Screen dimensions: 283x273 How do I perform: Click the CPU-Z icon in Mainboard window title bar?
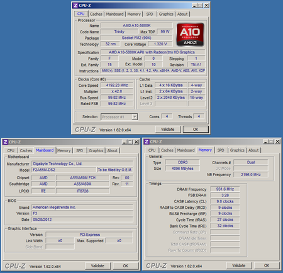(x=6, y=142)
